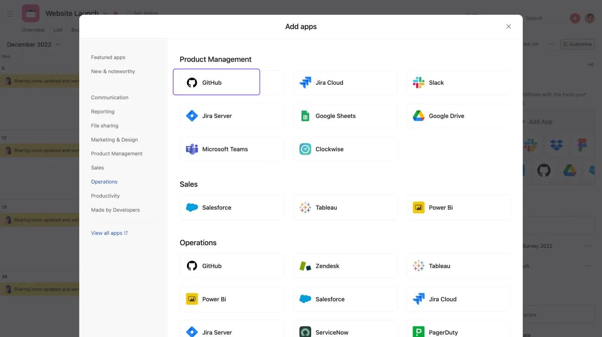Image resolution: width=602 pixels, height=337 pixels.
Task: Follow the View all apps link
Action: (x=107, y=233)
